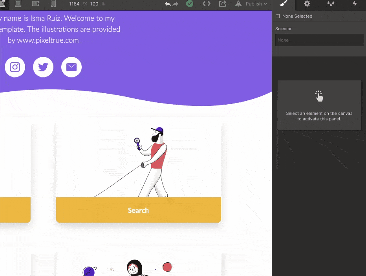Switch to tablet breakpoint view
Image resolution: width=366 pixels, height=276 pixels.
point(18,4)
